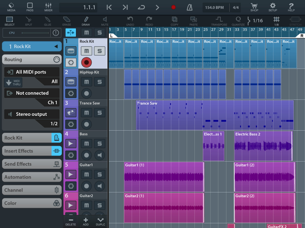
Task: Click the Stretch tool
Action: pyautogui.click(x=295, y=21)
